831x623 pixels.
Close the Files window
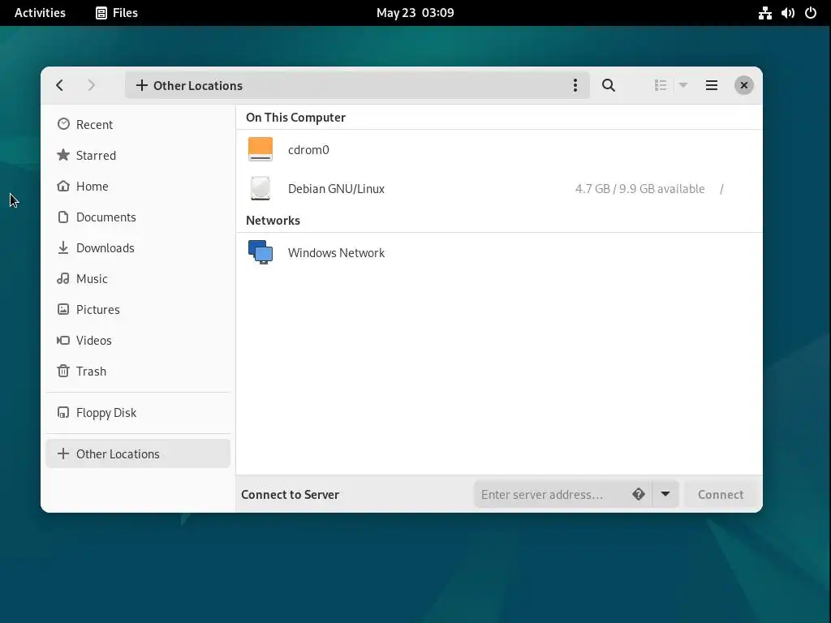(744, 85)
